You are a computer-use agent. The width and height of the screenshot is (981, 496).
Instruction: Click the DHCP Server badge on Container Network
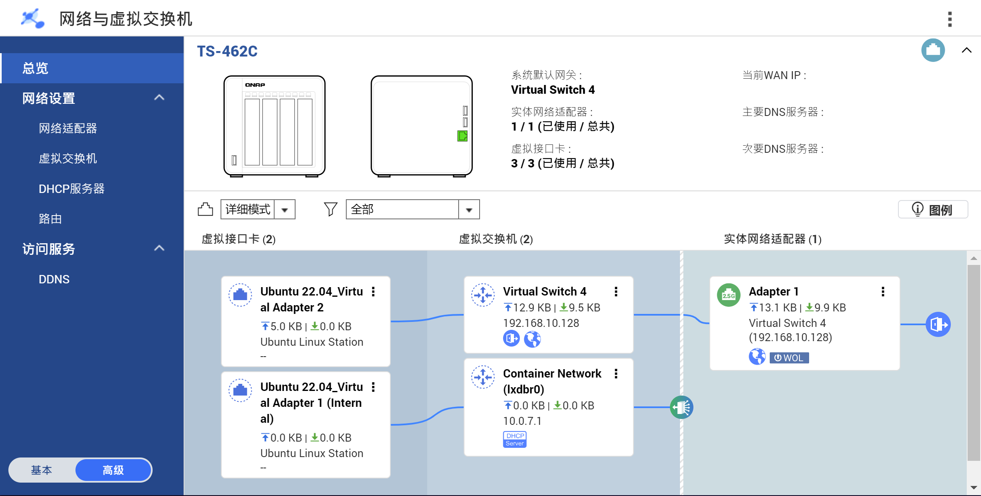[515, 439]
